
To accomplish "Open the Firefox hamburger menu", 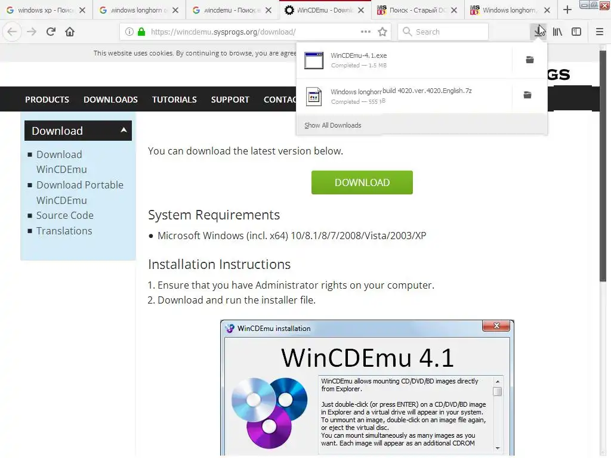I will pyautogui.click(x=599, y=32).
